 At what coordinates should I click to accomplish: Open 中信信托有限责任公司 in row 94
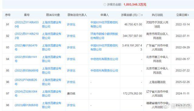(104, 59)
